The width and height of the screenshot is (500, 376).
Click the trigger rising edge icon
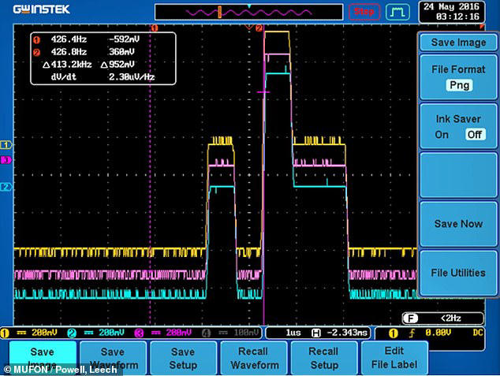tap(412, 333)
